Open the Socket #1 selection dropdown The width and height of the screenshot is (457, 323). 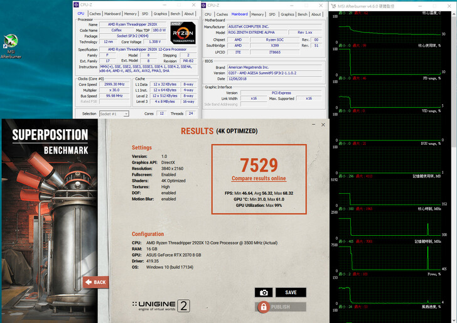point(114,114)
